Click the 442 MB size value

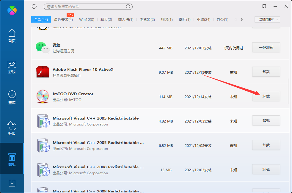tap(166, 48)
